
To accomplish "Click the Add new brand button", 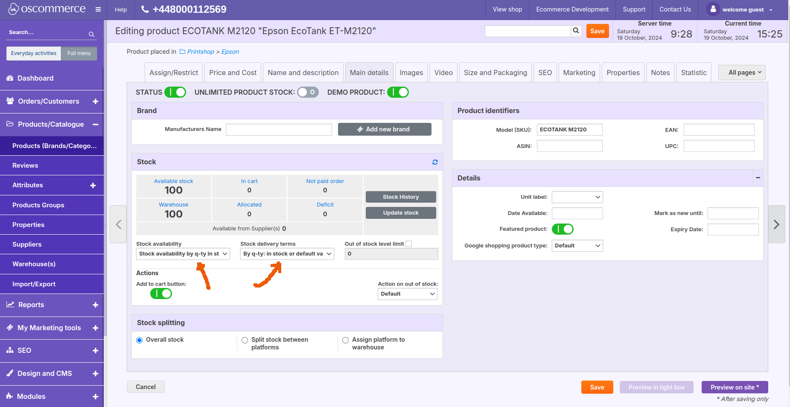I will [385, 129].
